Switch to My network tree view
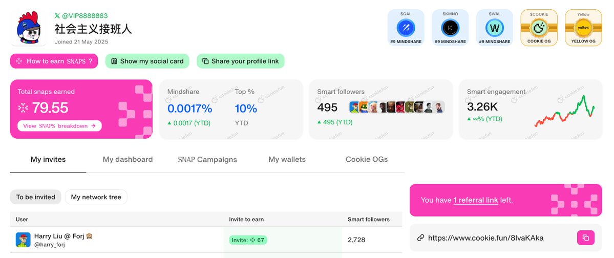The height and width of the screenshot is (258, 614). [x=96, y=197]
